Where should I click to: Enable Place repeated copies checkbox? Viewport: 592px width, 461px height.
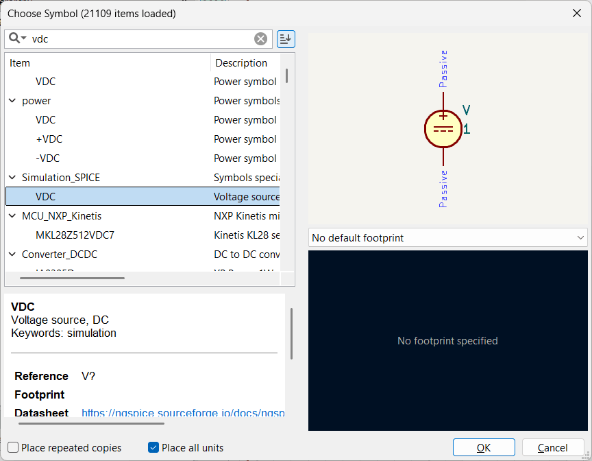coord(13,448)
